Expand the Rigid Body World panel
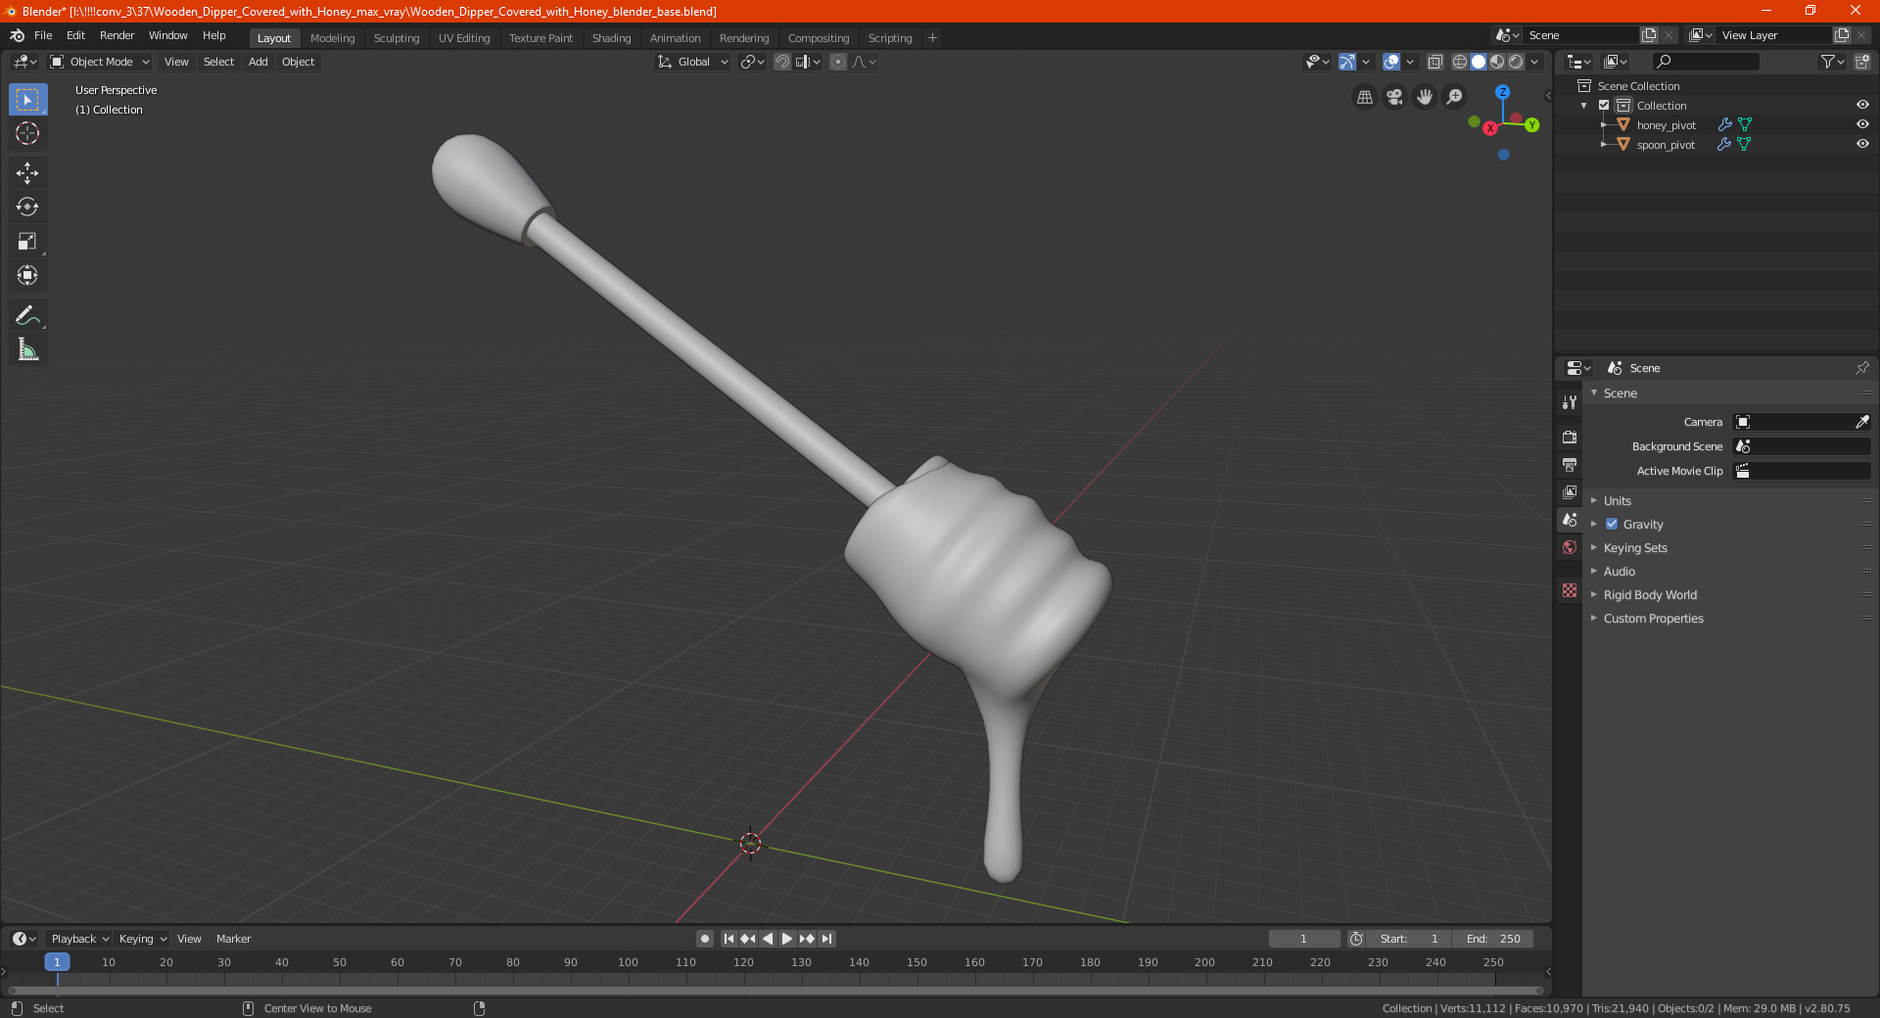The width and height of the screenshot is (1880, 1018). [1650, 595]
